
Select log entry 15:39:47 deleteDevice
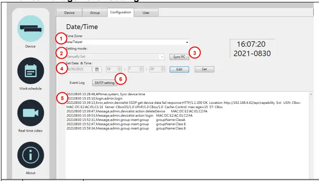pos(137,111)
